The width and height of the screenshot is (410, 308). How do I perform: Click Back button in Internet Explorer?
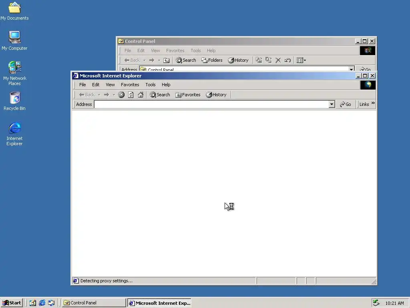pos(87,95)
